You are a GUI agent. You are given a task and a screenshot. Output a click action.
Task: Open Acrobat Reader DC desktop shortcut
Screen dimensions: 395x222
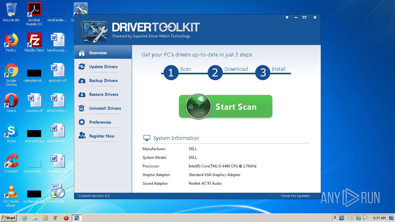[x=34, y=14]
